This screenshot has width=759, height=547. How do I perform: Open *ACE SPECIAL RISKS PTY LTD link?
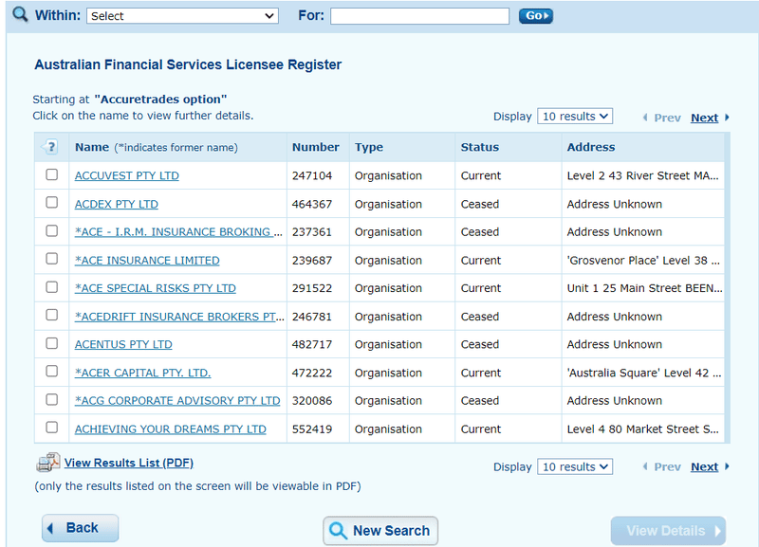tap(156, 288)
